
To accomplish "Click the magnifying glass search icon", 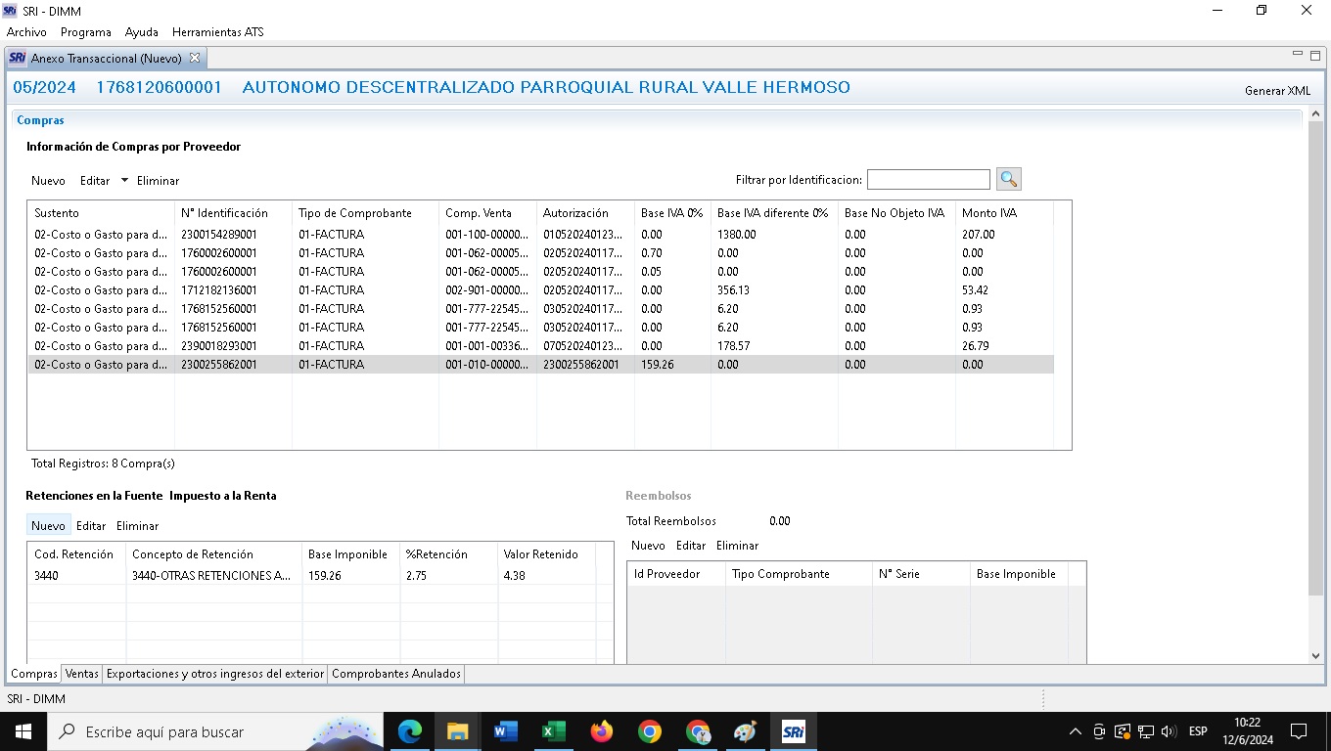I will pos(1008,179).
